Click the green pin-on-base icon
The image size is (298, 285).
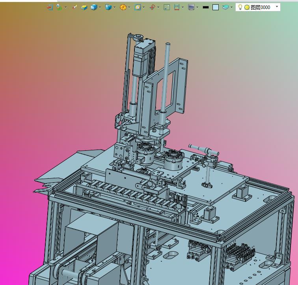click(x=59, y=7)
